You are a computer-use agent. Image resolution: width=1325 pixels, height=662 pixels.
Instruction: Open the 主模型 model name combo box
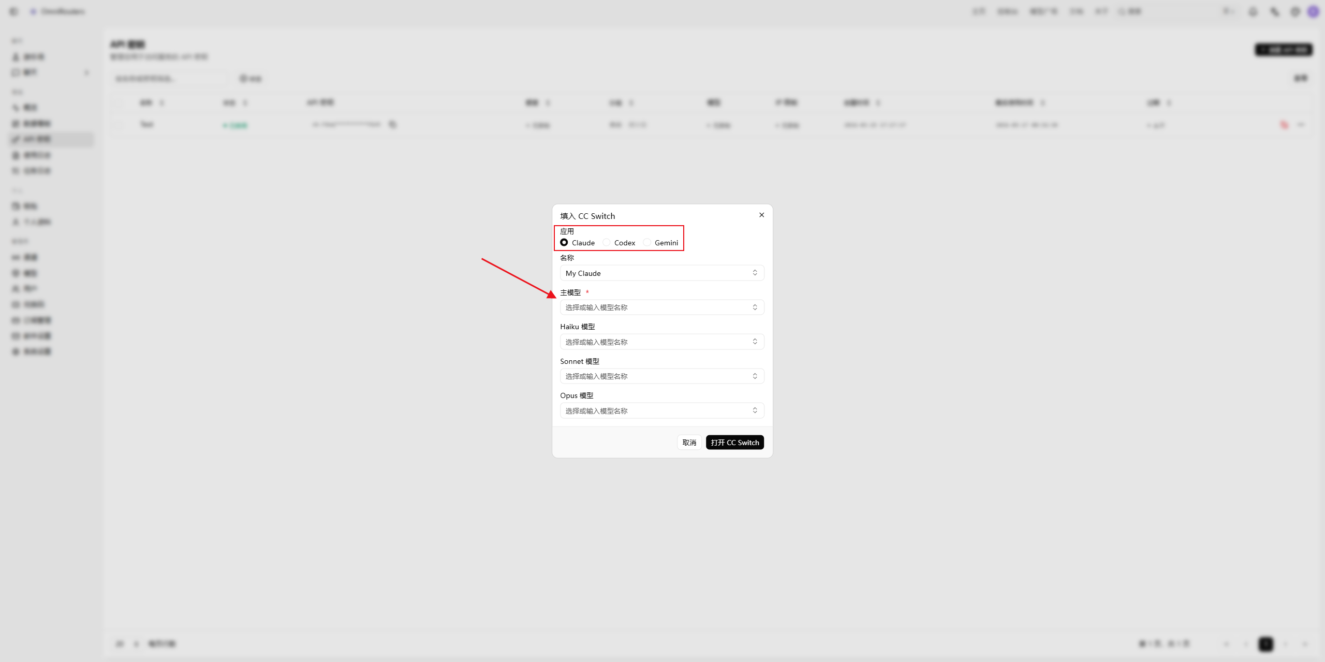point(662,307)
